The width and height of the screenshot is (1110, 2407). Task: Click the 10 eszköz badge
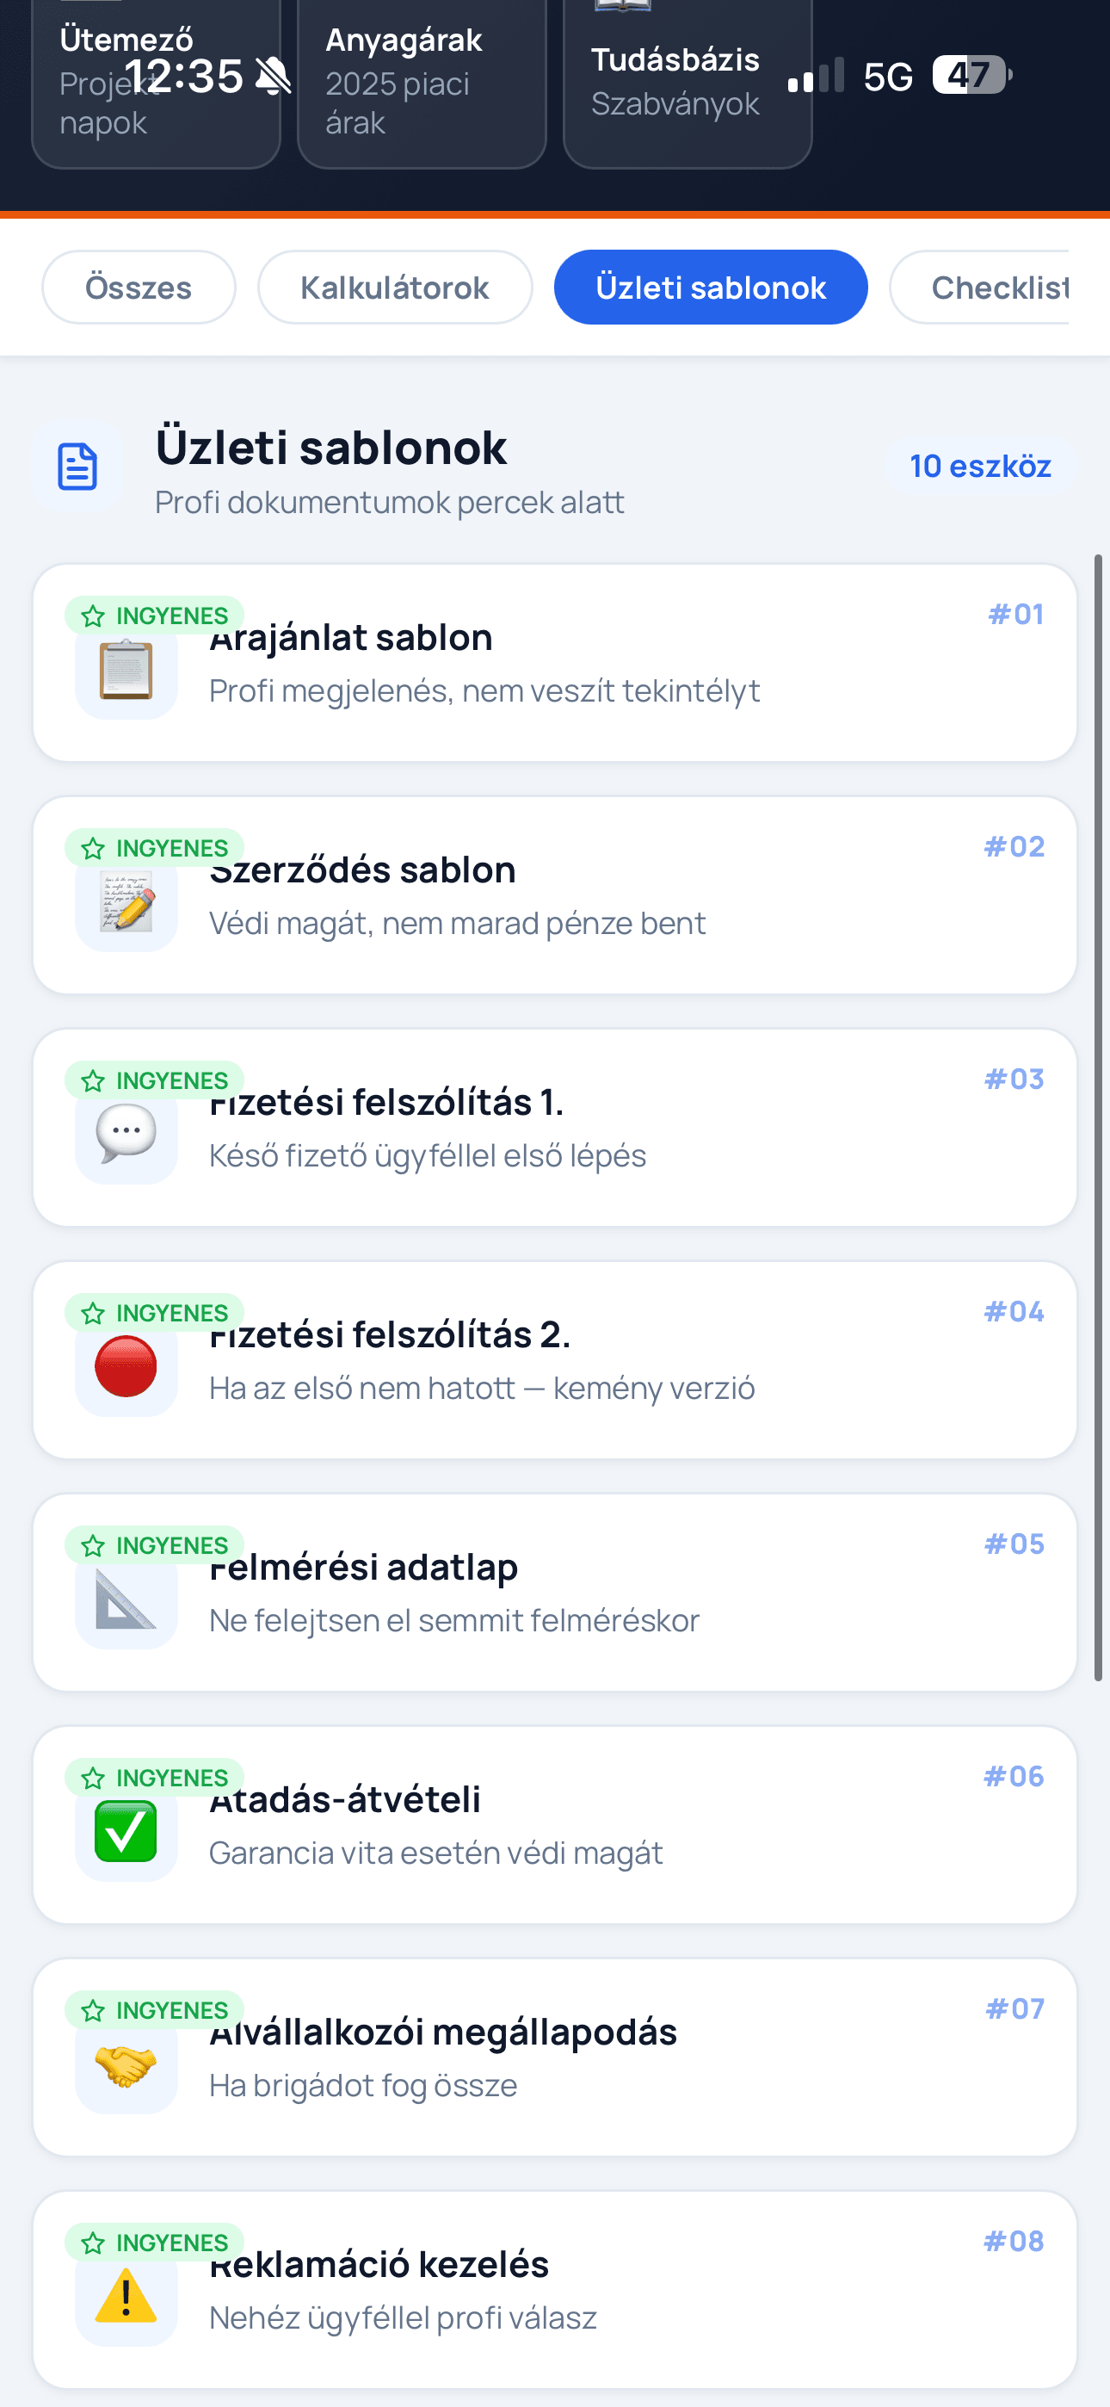click(x=980, y=466)
